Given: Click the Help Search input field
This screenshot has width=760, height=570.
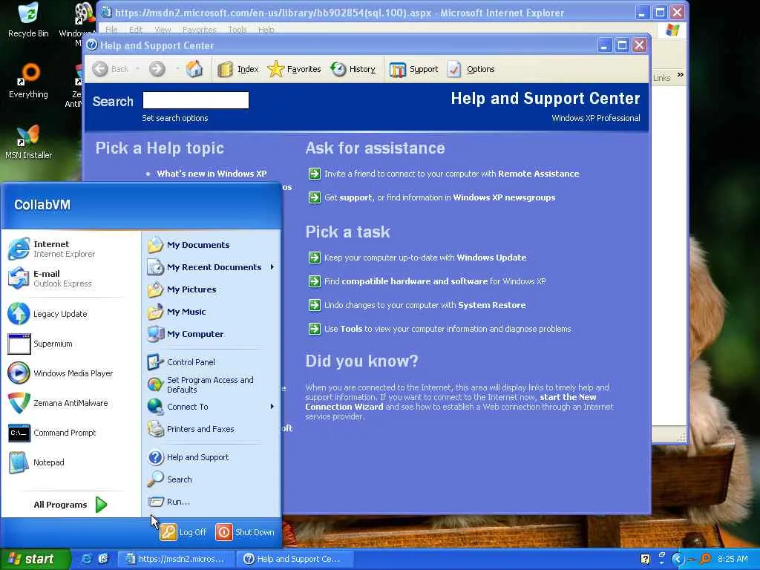Looking at the screenshot, I should [x=196, y=100].
